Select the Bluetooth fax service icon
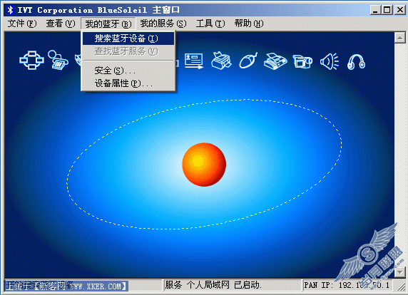408x295 pixels. [275, 61]
